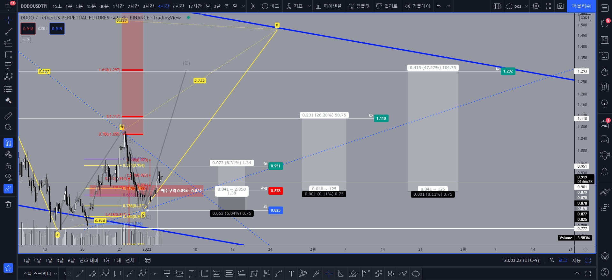
Task: Hide all drawings using the eye icon
Action: 8,177
